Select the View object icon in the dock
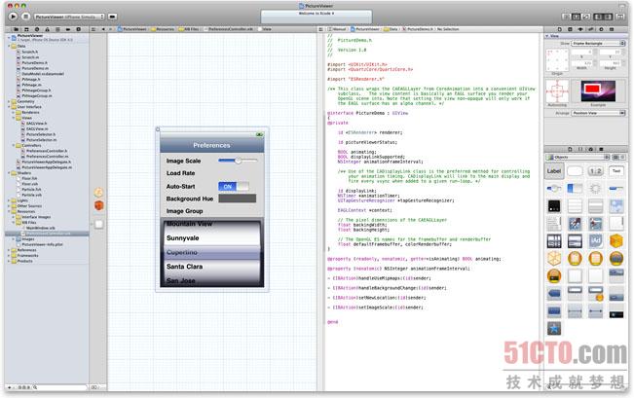The height and width of the screenshot is (398, 634). point(98,224)
